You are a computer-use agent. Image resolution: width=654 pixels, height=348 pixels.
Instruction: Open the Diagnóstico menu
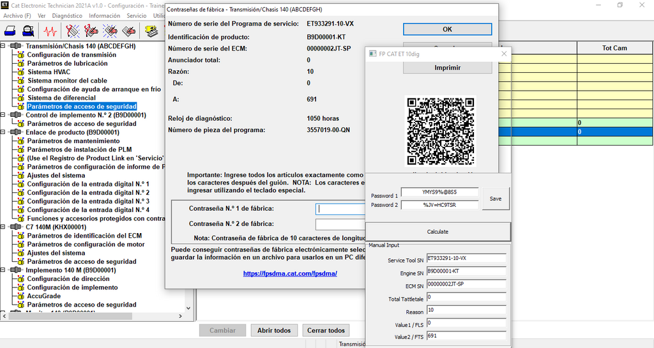[x=67, y=15]
